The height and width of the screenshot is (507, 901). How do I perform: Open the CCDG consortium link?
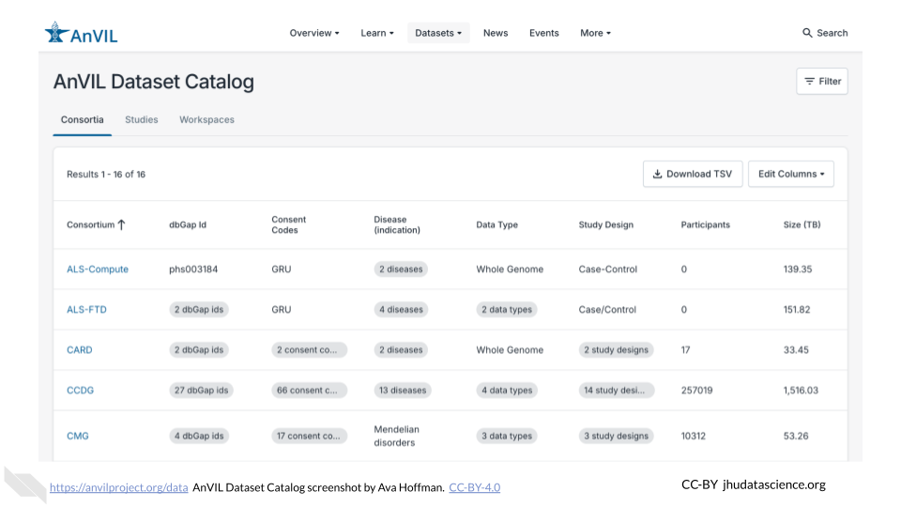pos(81,390)
